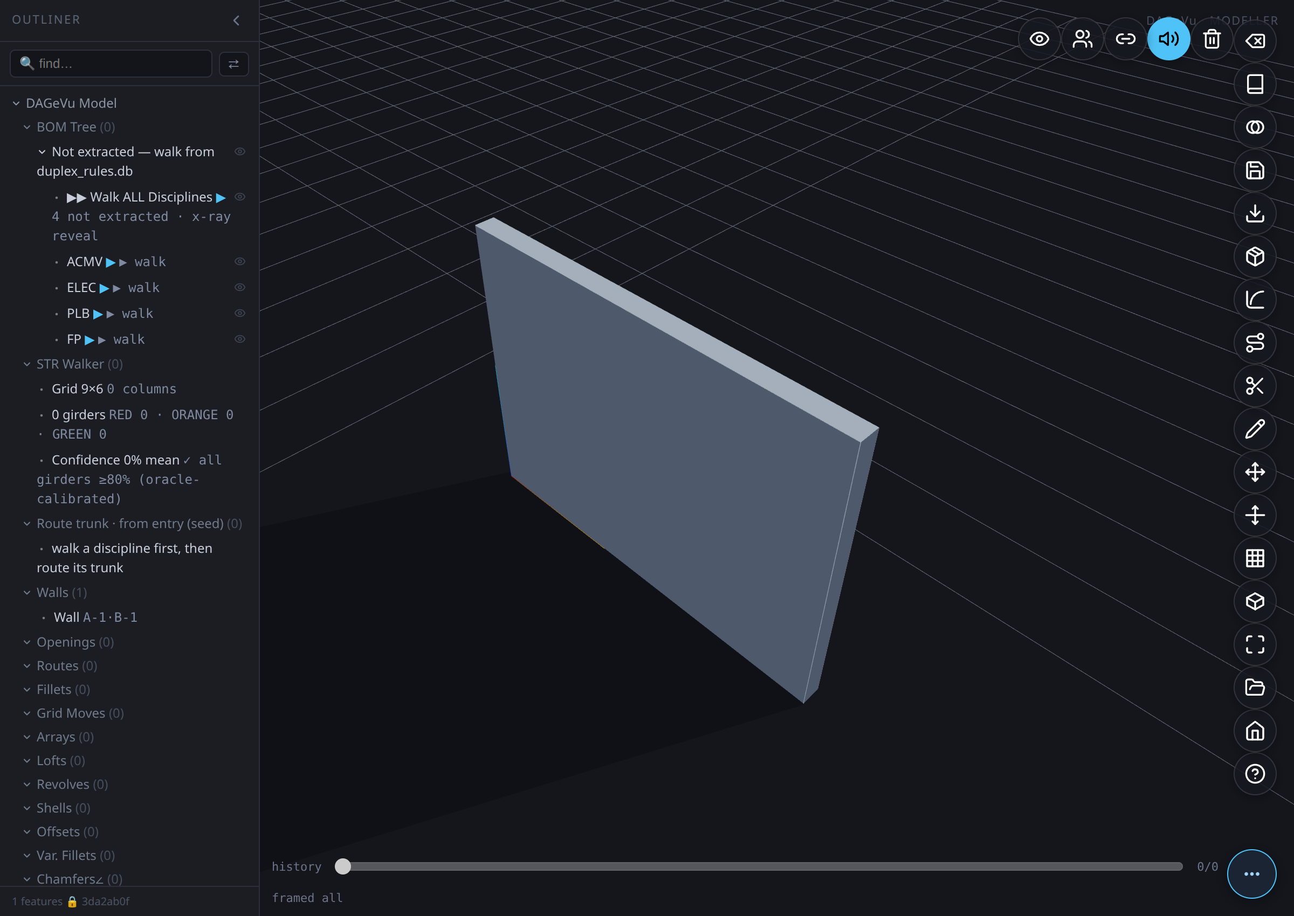Screen dimensions: 1294x916
Task: Collapse the Walls section
Action: tap(27, 593)
